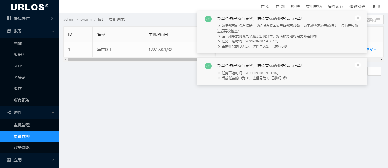Collapse the 服务 section chevron
Image resolution: width=388 pixels, height=168 pixels.
coord(53,31)
